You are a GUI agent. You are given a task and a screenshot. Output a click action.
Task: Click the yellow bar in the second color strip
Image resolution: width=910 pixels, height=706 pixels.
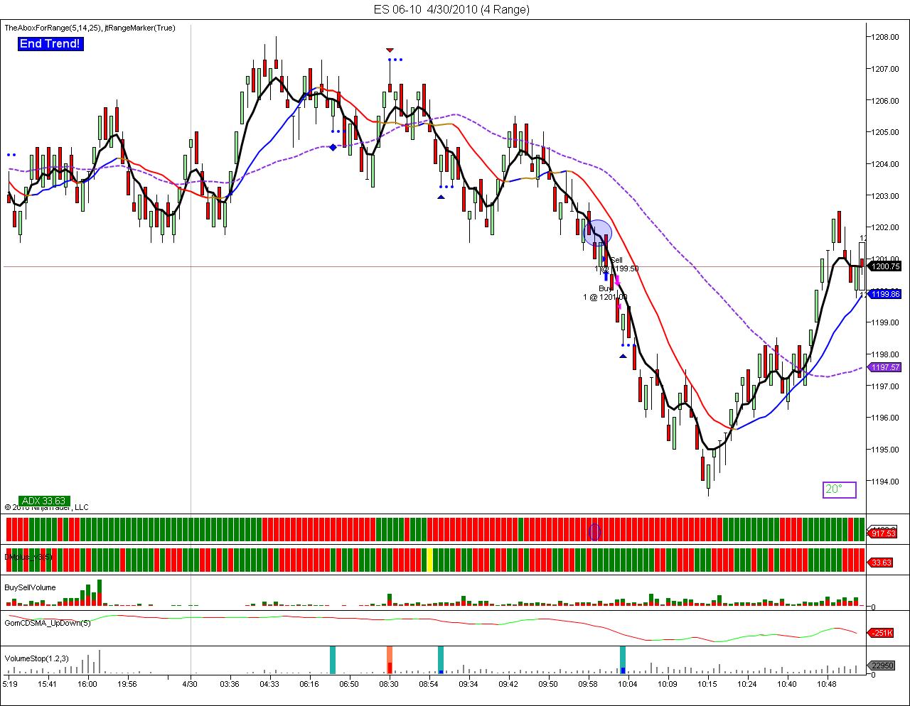pyautogui.click(x=429, y=560)
